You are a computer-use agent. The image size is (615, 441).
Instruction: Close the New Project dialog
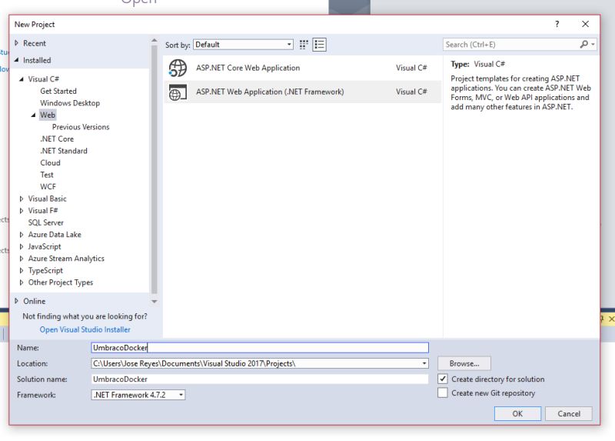click(x=585, y=24)
